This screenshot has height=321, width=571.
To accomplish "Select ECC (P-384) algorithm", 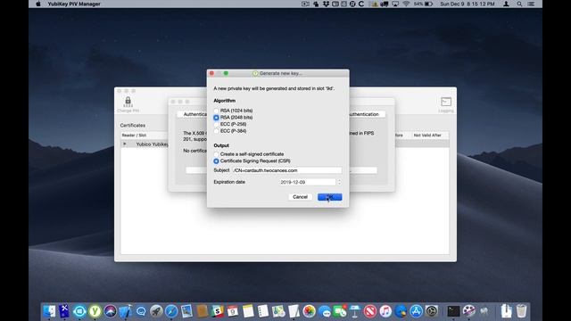I will tap(216, 131).
